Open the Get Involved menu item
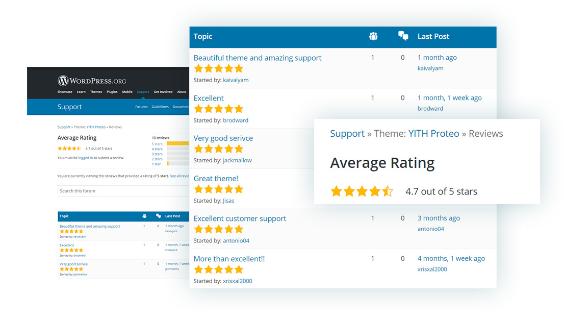The height and width of the screenshot is (320, 564). 163,92
